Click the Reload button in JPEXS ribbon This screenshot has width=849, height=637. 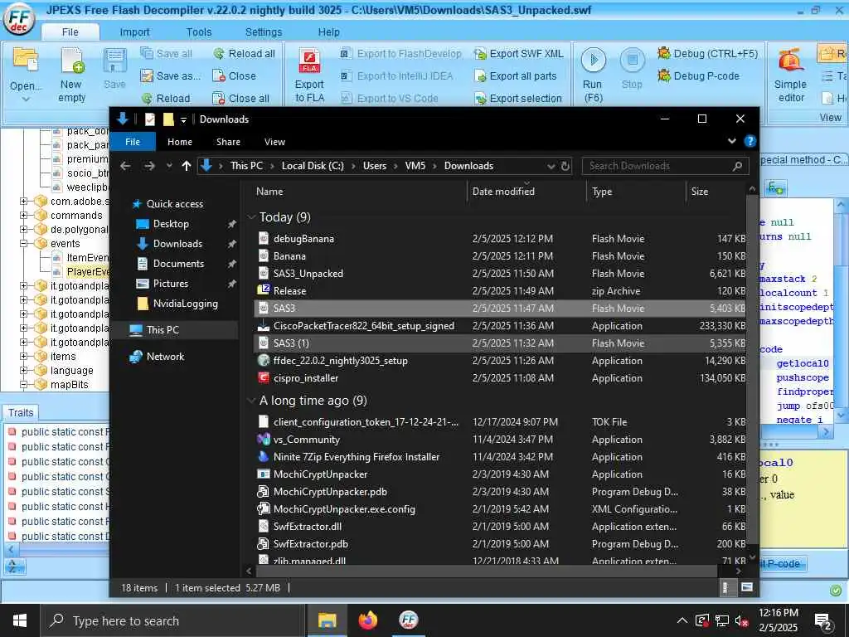pyautogui.click(x=166, y=98)
